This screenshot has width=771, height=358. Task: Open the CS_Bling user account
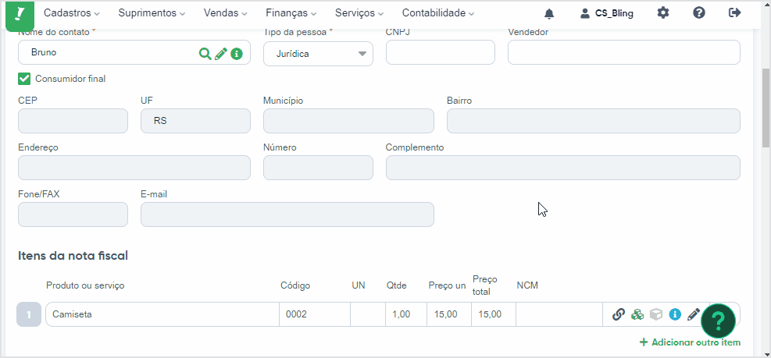click(607, 14)
